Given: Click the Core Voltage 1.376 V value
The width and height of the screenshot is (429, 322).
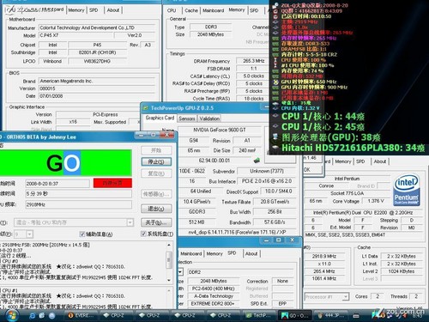Looking at the screenshot, I should click(376, 201).
